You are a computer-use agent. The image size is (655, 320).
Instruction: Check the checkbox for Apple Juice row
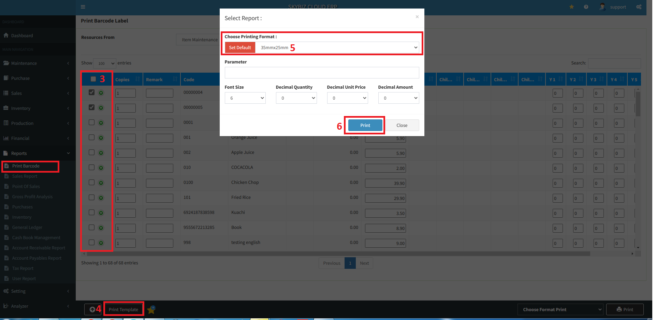click(x=91, y=152)
